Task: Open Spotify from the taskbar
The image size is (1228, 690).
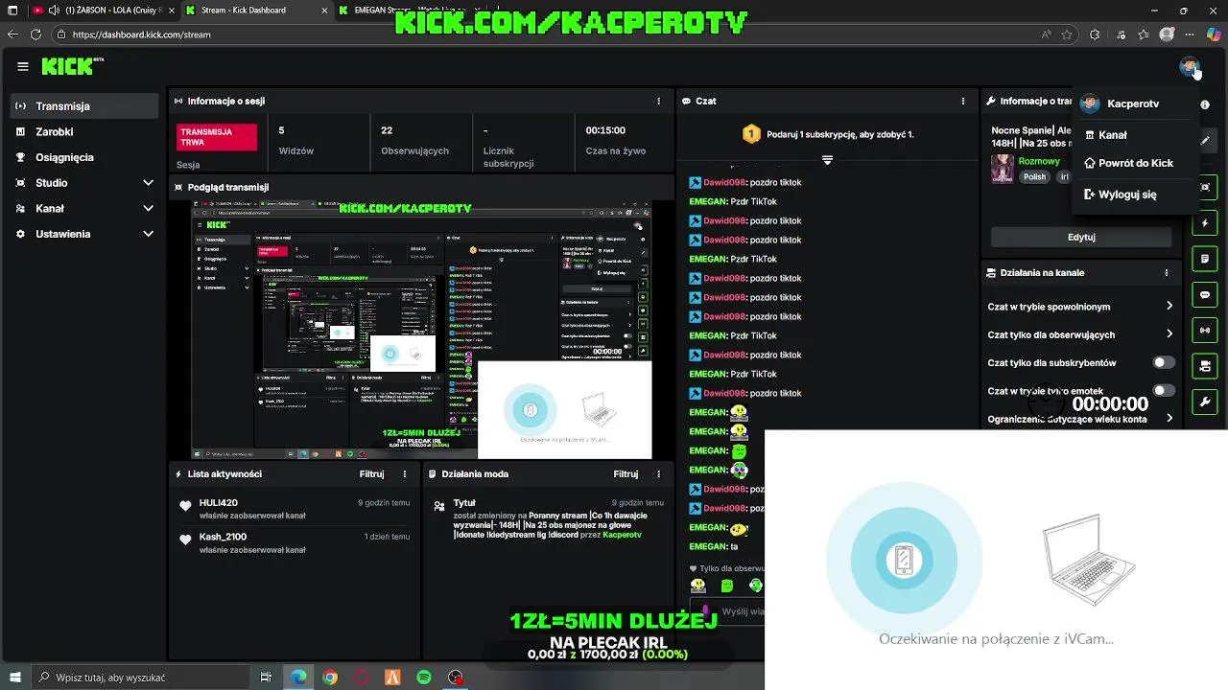Action: (x=424, y=678)
